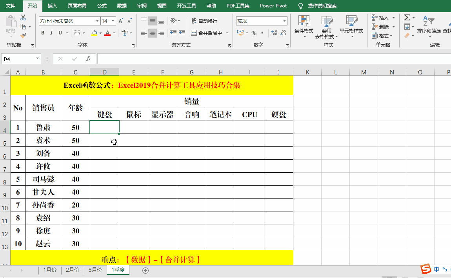
Task: Switch to Power Pivot tab
Action: [x=273, y=6]
